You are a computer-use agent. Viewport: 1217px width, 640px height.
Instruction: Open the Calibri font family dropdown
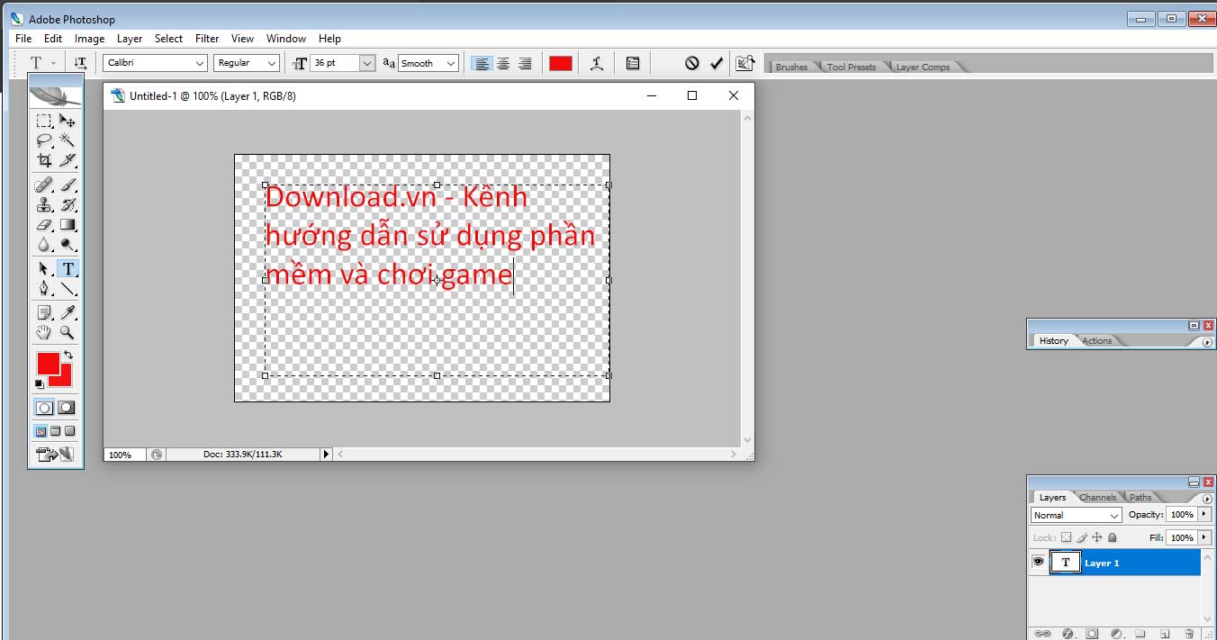tap(201, 63)
